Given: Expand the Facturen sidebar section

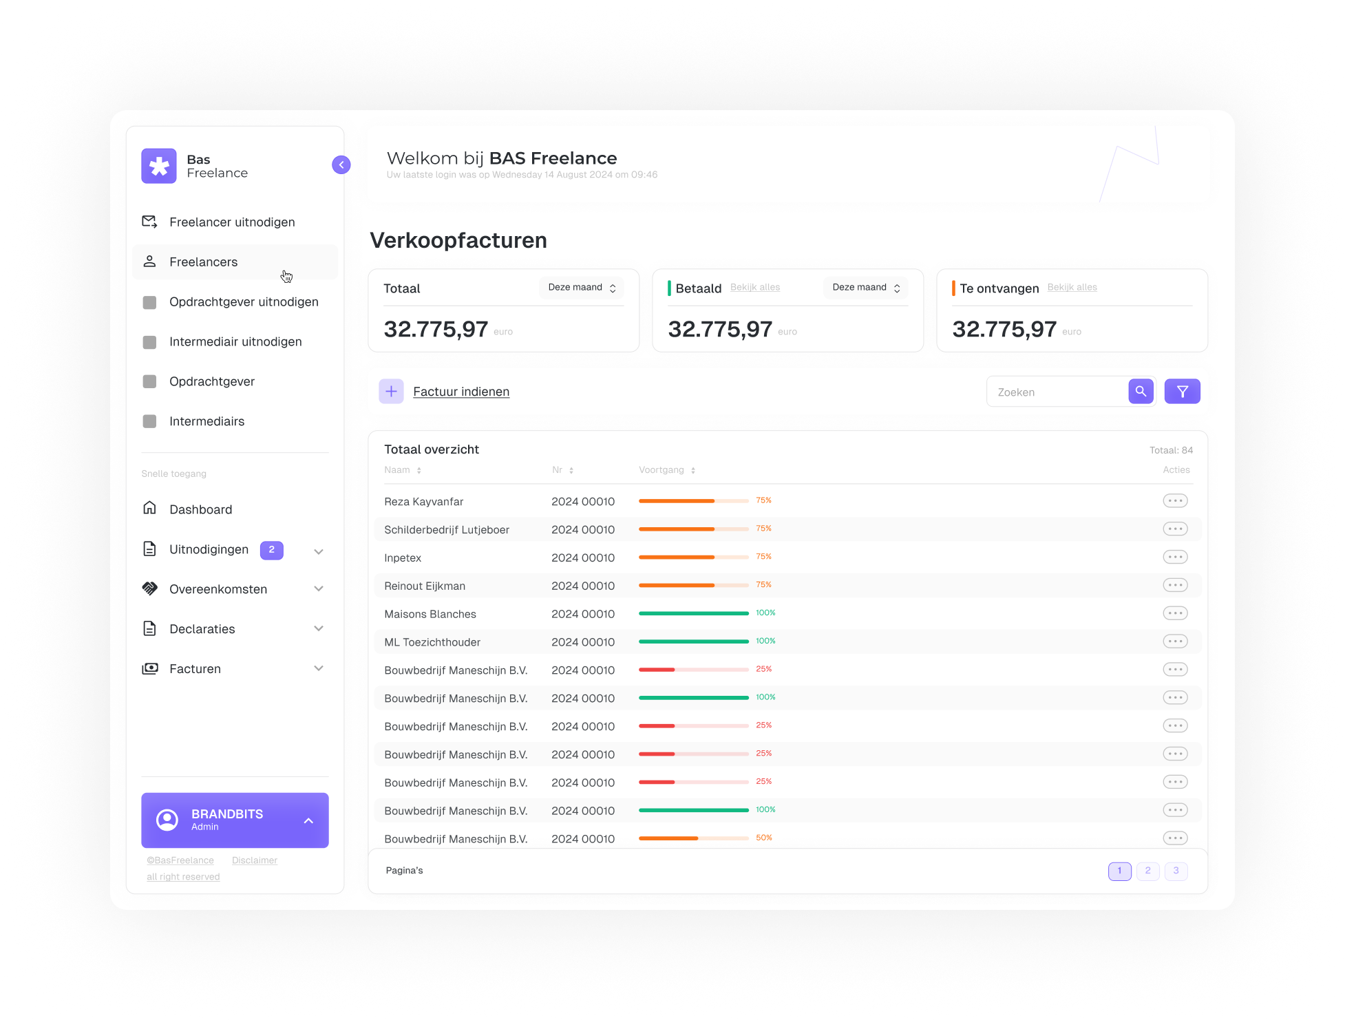Looking at the screenshot, I should click(x=318, y=668).
